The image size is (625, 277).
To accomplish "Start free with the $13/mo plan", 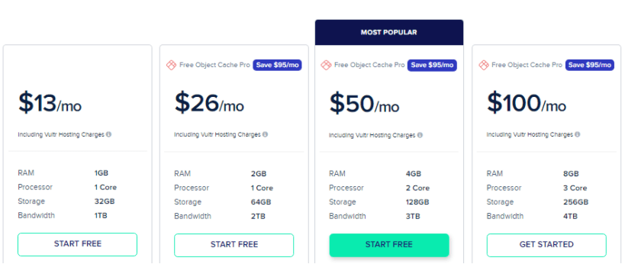I will (77, 244).
